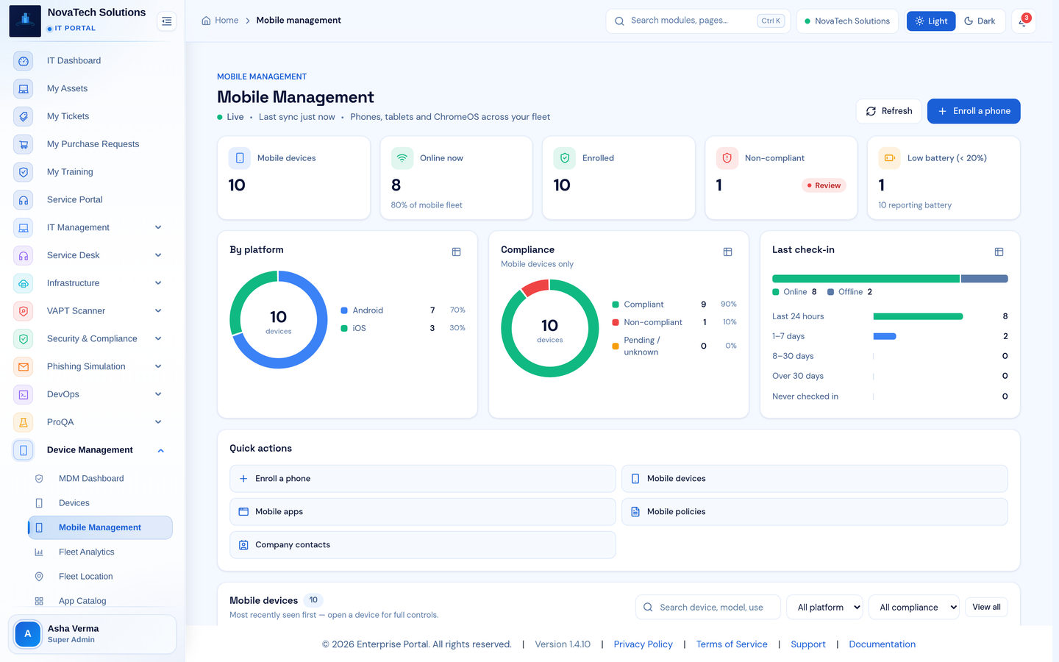This screenshot has height=662, width=1059.
Task: Open Company contacts quick action
Action: [423, 545]
